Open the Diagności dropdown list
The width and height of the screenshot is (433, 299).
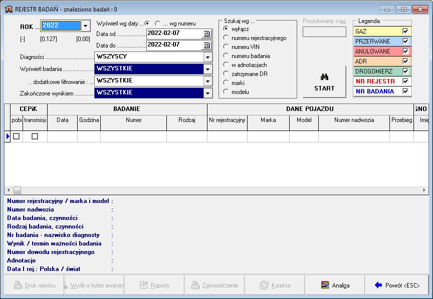coord(207,57)
